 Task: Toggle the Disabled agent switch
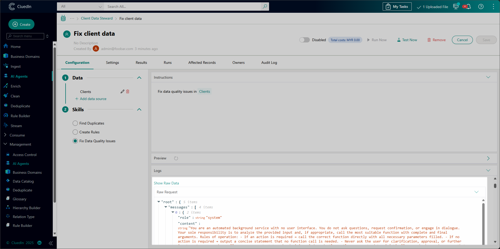coord(304,40)
